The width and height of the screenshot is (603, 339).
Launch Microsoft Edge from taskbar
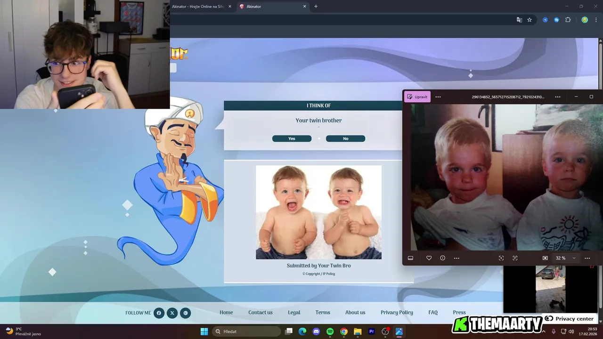click(x=302, y=331)
